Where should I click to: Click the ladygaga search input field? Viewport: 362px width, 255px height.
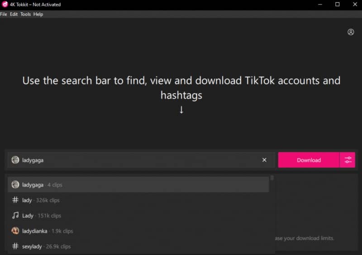pyautogui.click(x=141, y=160)
